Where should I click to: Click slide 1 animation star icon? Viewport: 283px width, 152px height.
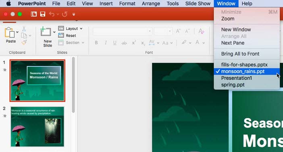point(5,70)
